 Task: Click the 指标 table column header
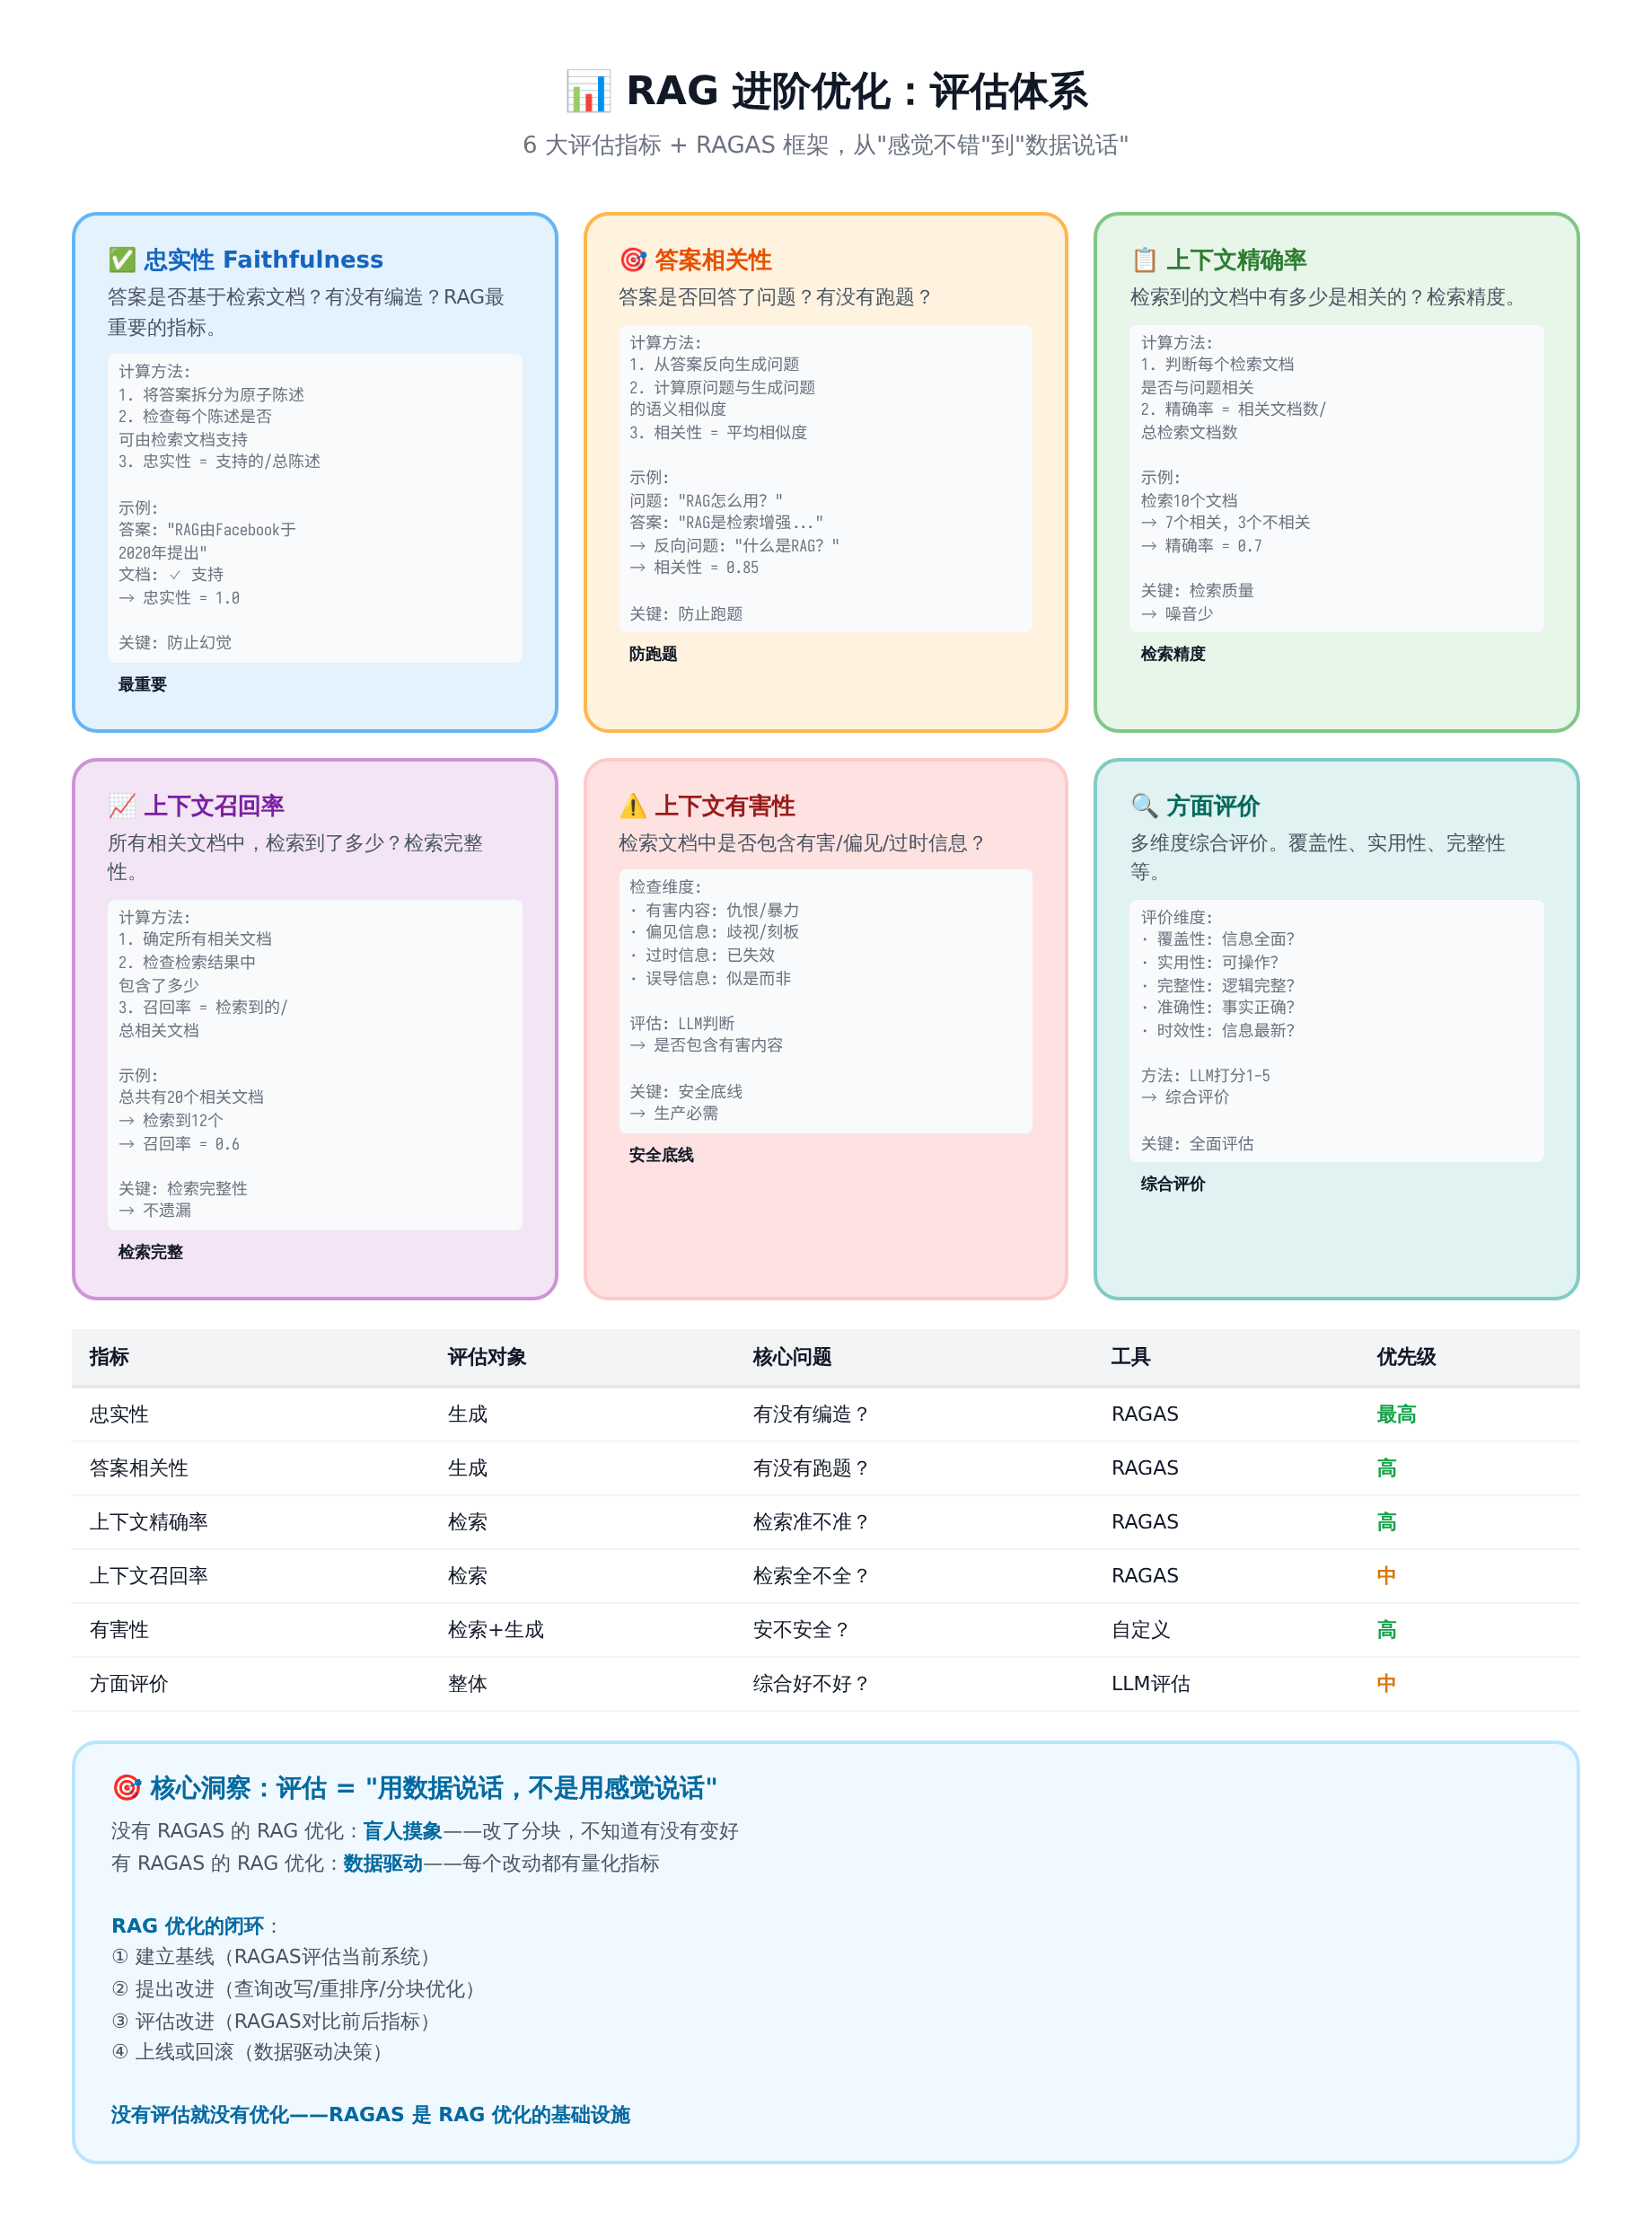(x=109, y=1357)
